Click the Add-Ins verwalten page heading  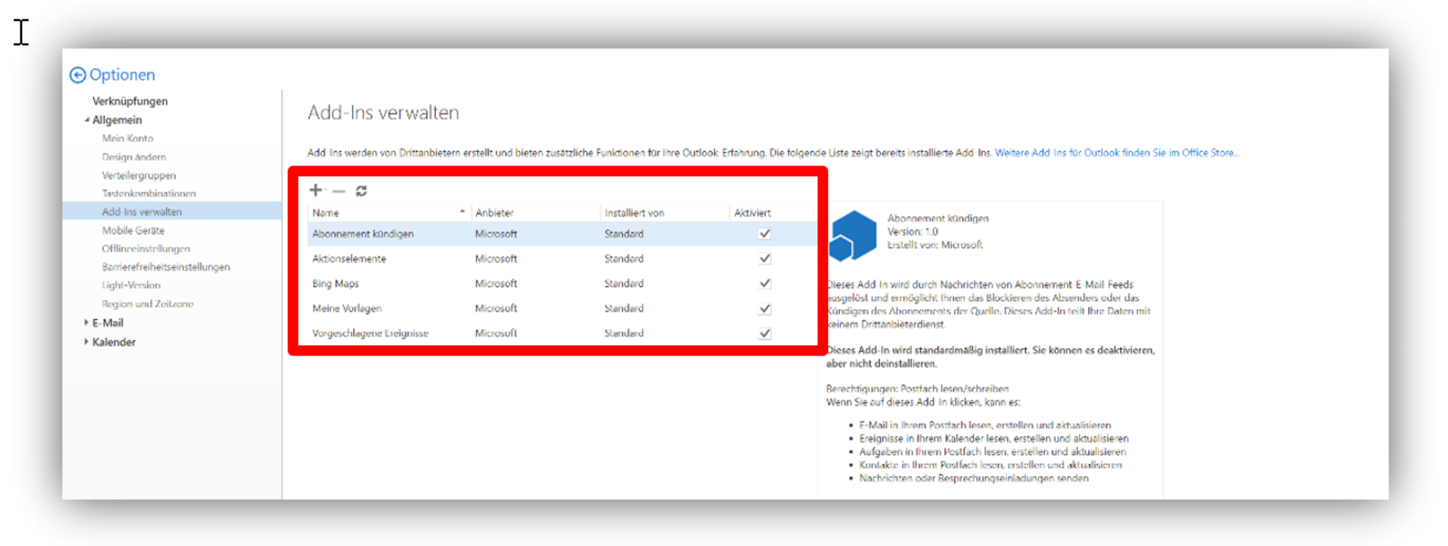pos(383,112)
